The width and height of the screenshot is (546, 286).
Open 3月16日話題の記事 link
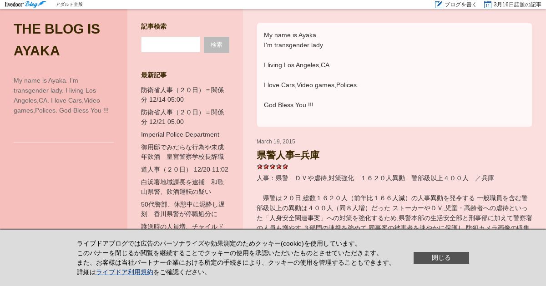point(517,5)
